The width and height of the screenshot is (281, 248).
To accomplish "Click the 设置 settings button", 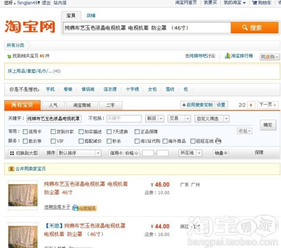I will pos(221,105).
